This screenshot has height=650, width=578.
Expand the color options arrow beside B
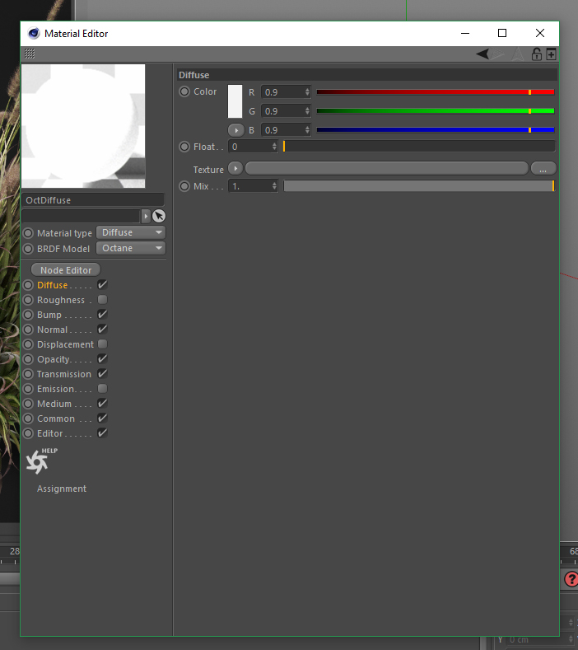(x=235, y=130)
